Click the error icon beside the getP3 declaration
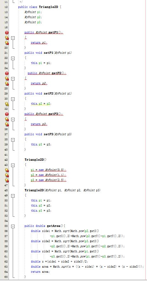The height and width of the screenshot is (281, 147). tap(7, 114)
